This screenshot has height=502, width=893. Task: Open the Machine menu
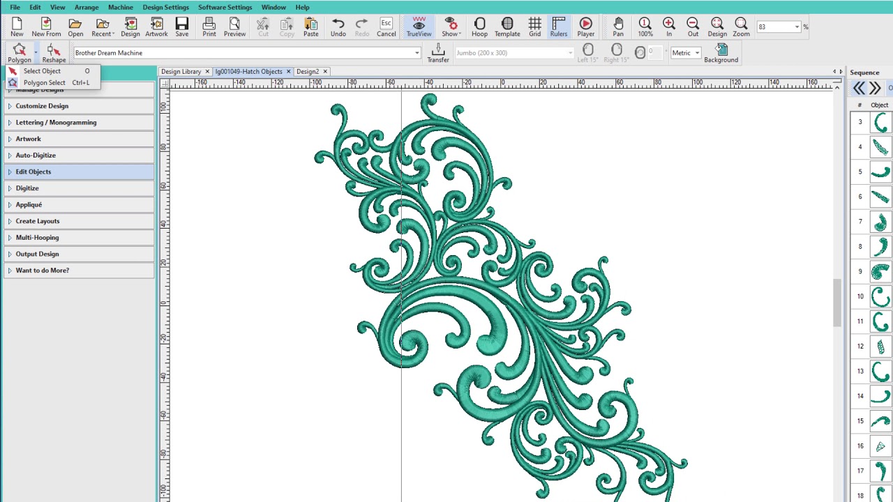(x=121, y=7)
